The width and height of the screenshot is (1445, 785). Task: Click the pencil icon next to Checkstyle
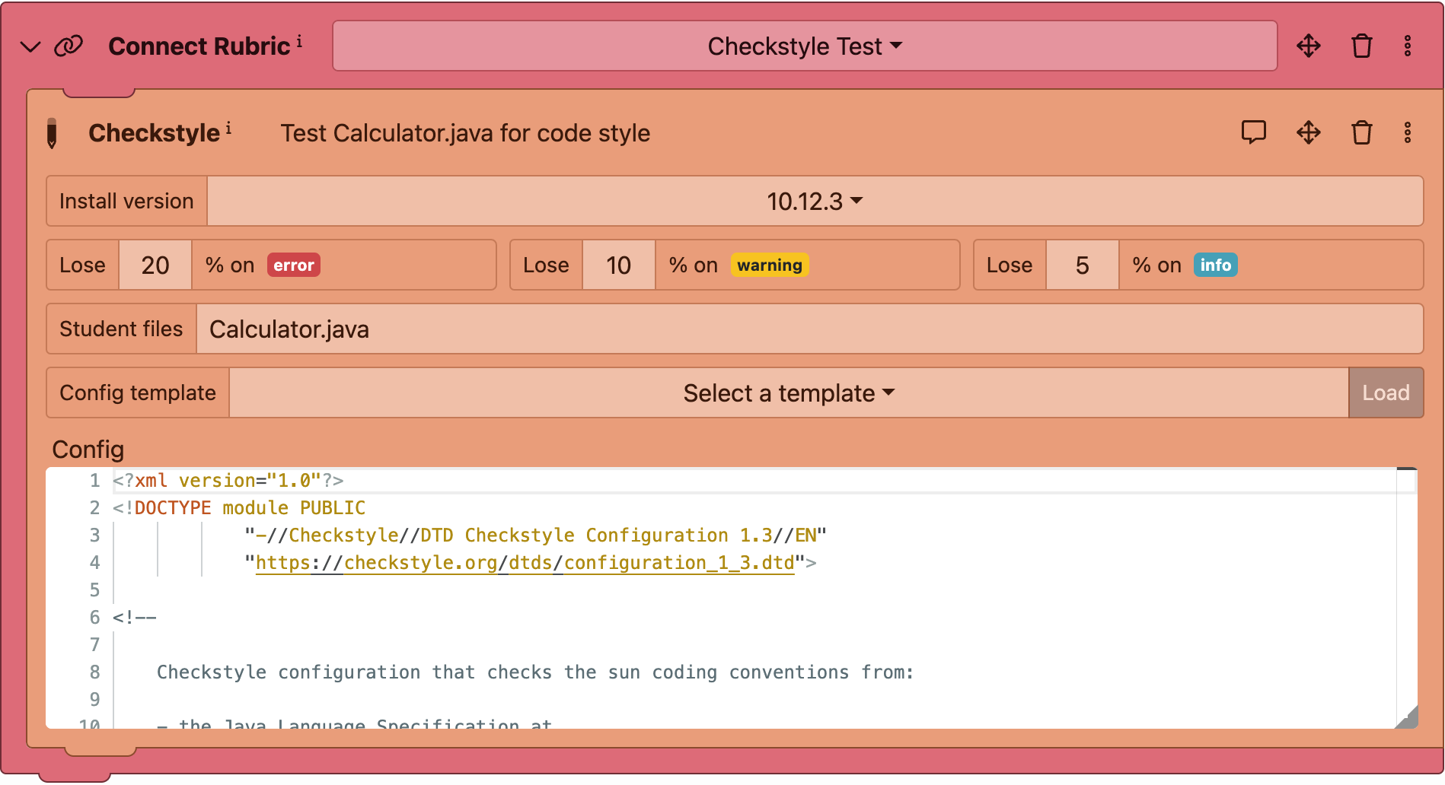(x=52, y=133)
